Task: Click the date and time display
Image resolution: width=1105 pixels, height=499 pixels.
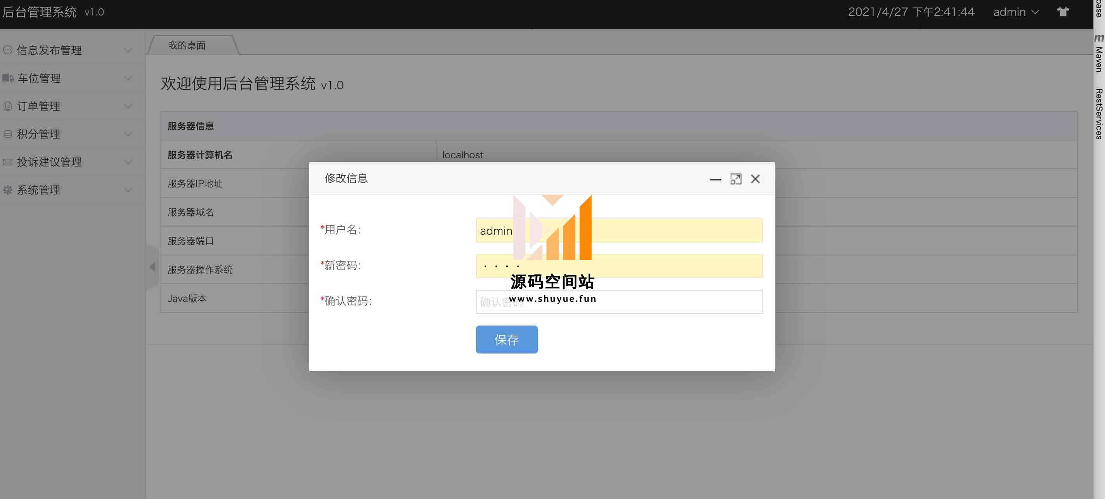Action: pyautogui.click(x=911, y=12)
